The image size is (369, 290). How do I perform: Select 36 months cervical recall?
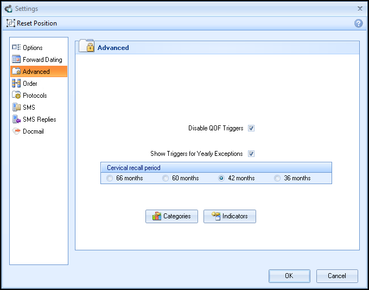pos(278,178)
